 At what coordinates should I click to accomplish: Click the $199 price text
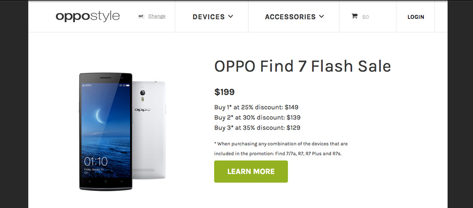(224, 92)
